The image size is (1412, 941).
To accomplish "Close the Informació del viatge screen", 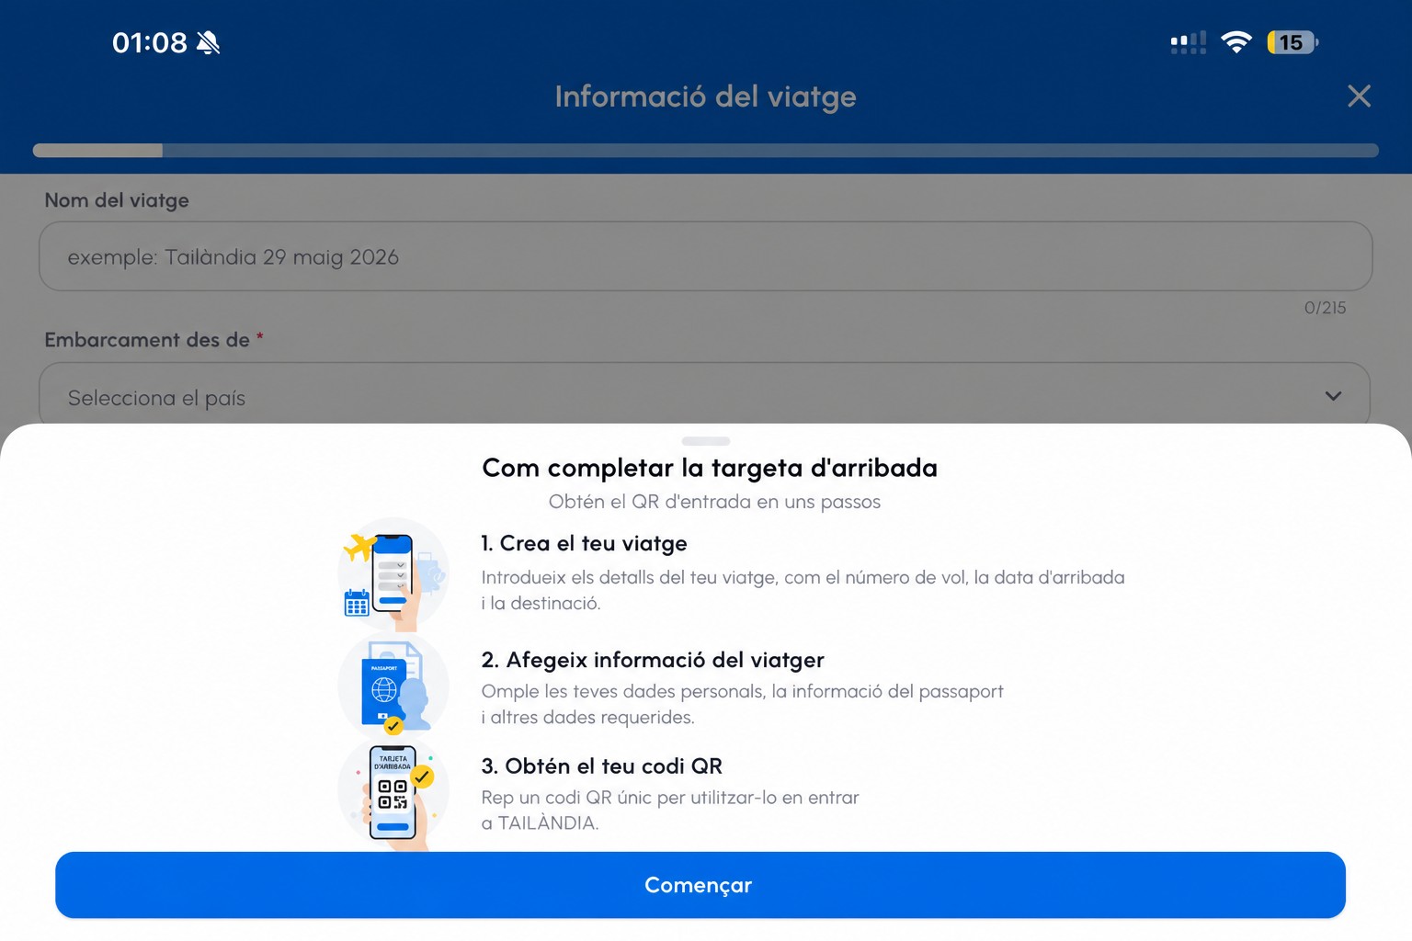I will pos(1359,96).
